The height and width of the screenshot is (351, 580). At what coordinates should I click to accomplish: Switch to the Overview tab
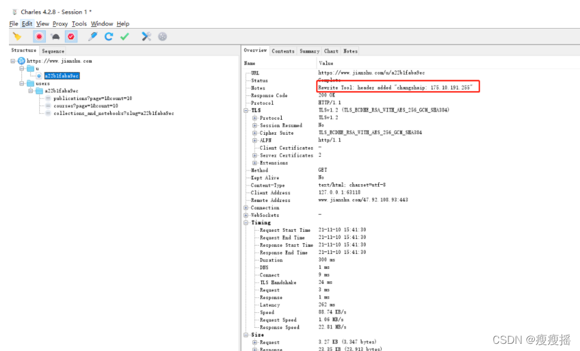coord(255,50)
